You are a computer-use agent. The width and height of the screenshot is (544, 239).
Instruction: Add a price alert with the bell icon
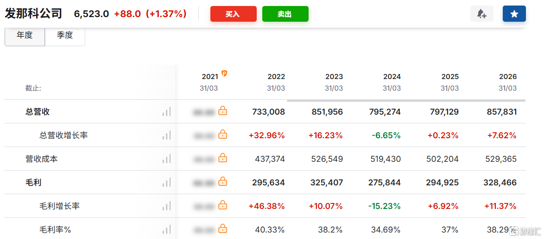point(481,14)
